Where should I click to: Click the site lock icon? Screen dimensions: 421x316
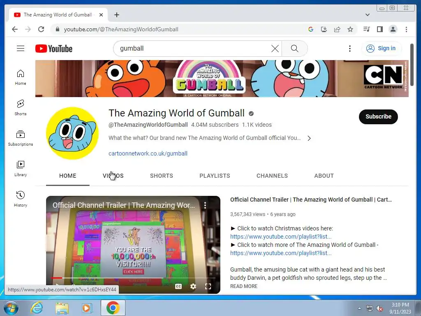tap(57, 29)
